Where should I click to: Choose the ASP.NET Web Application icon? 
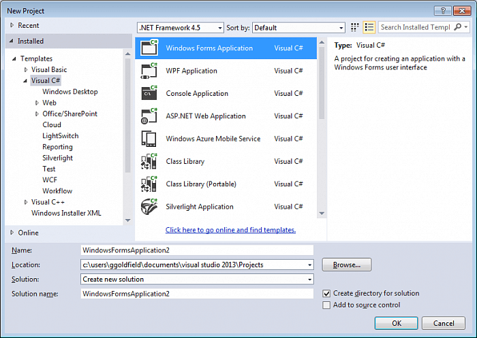(x=149, y=116)
